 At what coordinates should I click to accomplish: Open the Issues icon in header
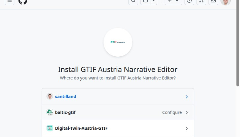(x=189, y=1)
